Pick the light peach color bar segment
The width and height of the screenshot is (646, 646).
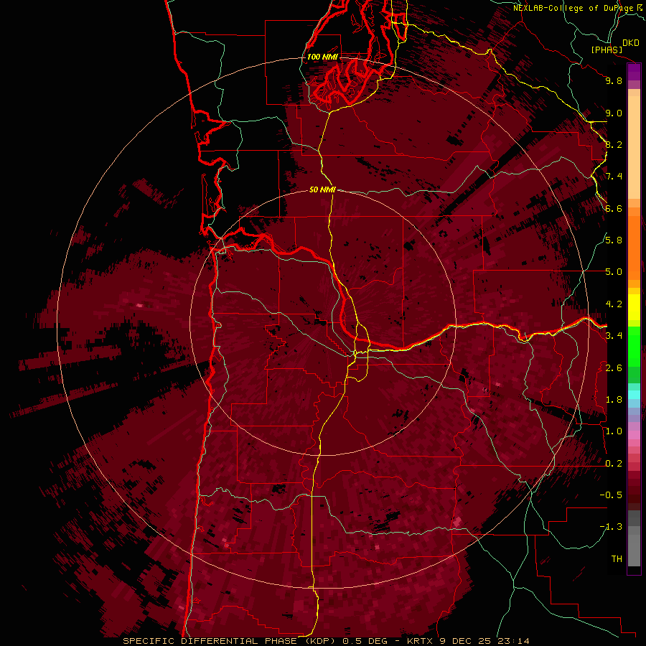634,147
